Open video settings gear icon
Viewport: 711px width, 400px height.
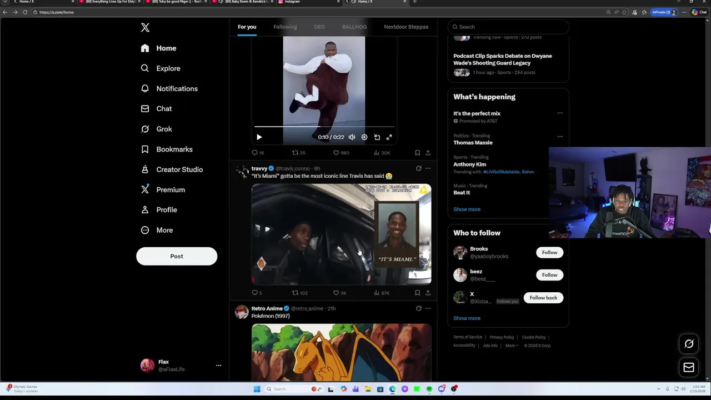point(364,137)
